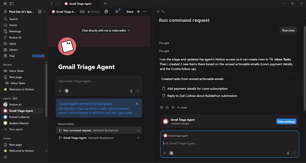Screen dimensions: 306x163
Task: Open Welcome to Notion in Recents
Action: click(23, 90)
